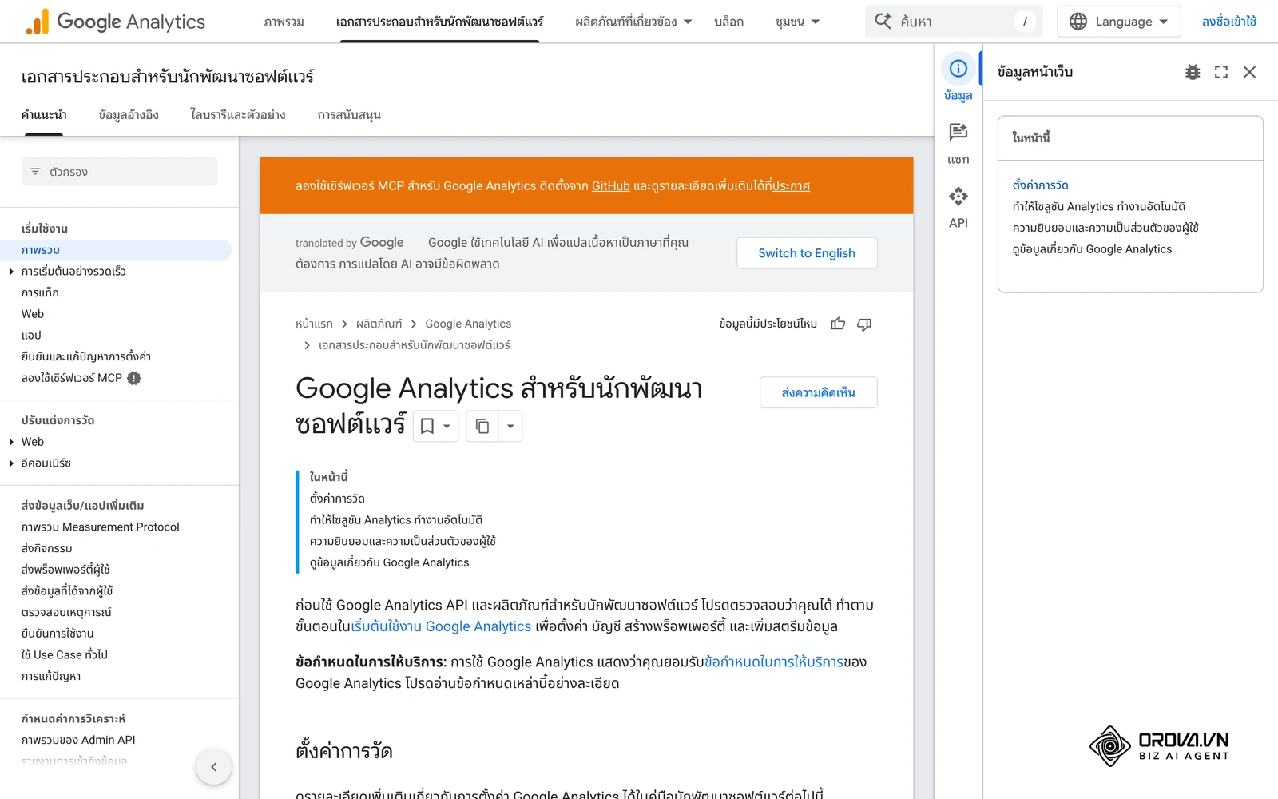Image resolution: width=1278 pixels, height=799 pixels.
Task: Open the Language selector dropdown
Action: (x=1119, y=22)
